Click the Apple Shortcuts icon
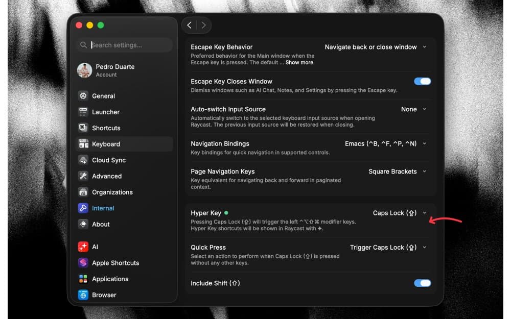 click(83, 262)
